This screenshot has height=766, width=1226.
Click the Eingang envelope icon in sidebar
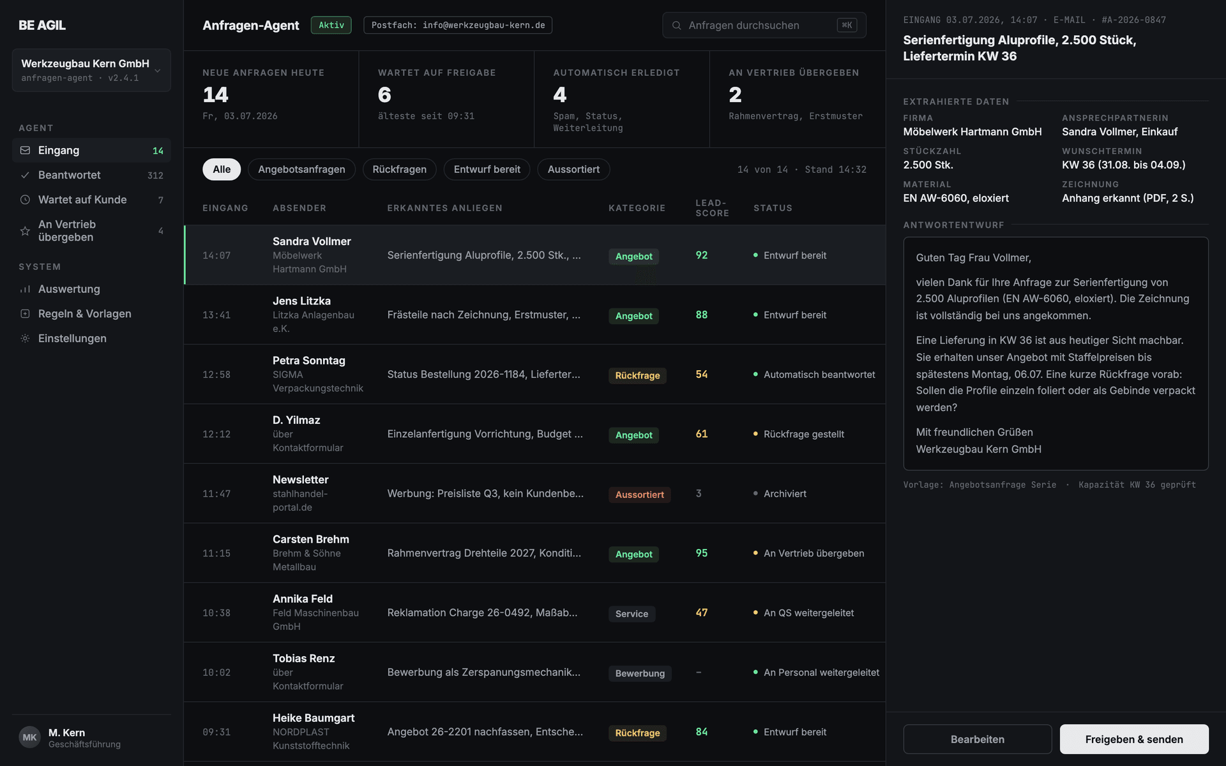point(25,151)
